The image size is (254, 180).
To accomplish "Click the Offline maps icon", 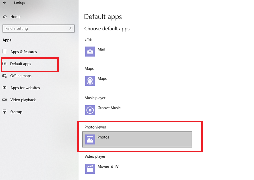I will [x=4, y=76].
